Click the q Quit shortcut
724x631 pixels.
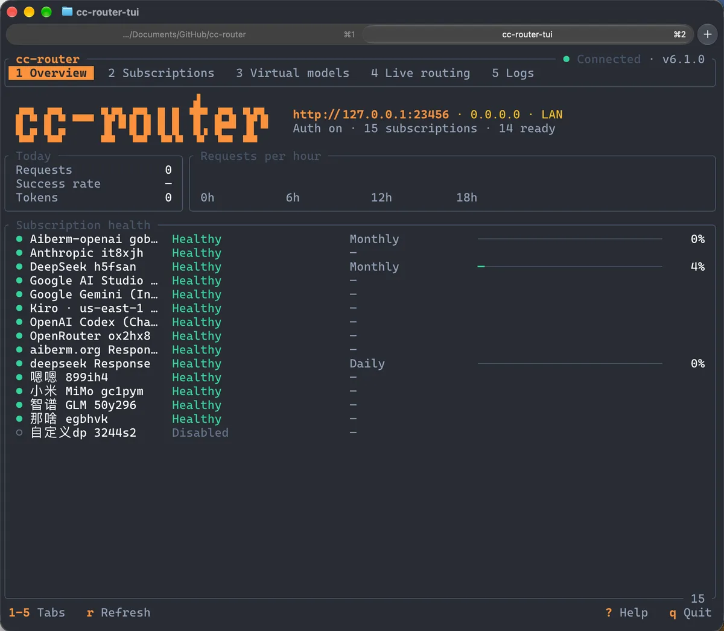690,612
